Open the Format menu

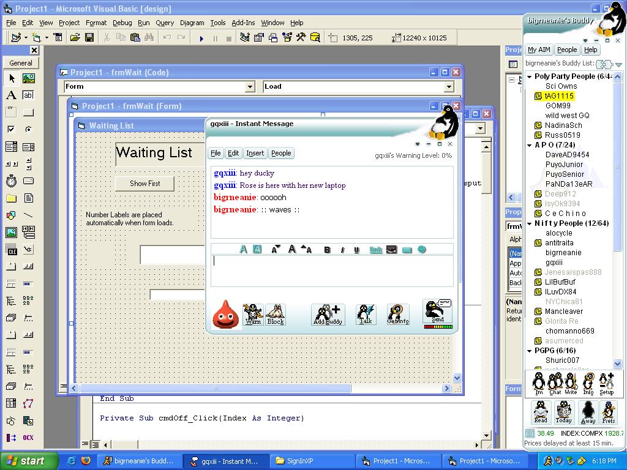click(96, 23)
